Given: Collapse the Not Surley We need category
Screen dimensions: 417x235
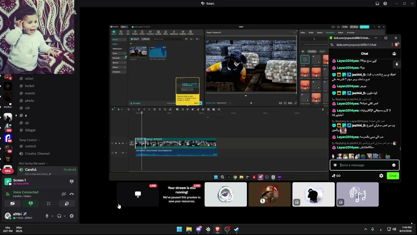Looking at the screenshot, I should [x=33, y=164].
